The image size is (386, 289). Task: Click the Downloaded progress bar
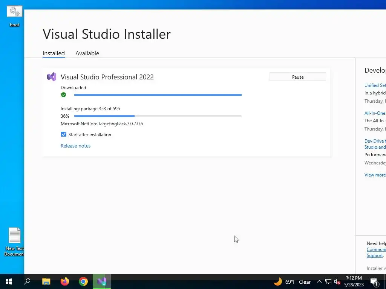pos(158,95)
